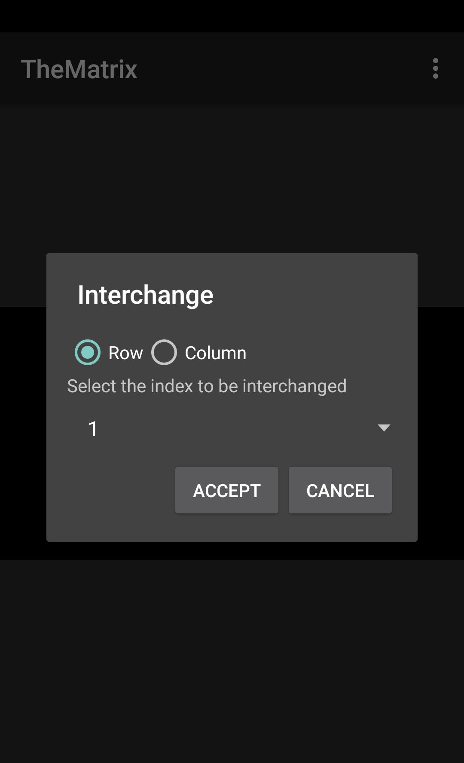The height and width of the screenshot is (763, 464).
Task: Tap the black status bar at top
Action: tap(232, 16)
